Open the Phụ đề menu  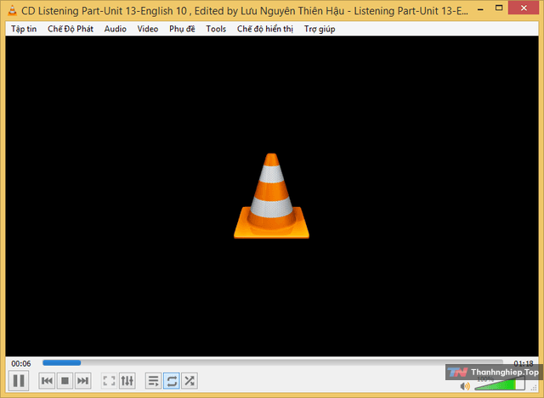click(182, 29)
